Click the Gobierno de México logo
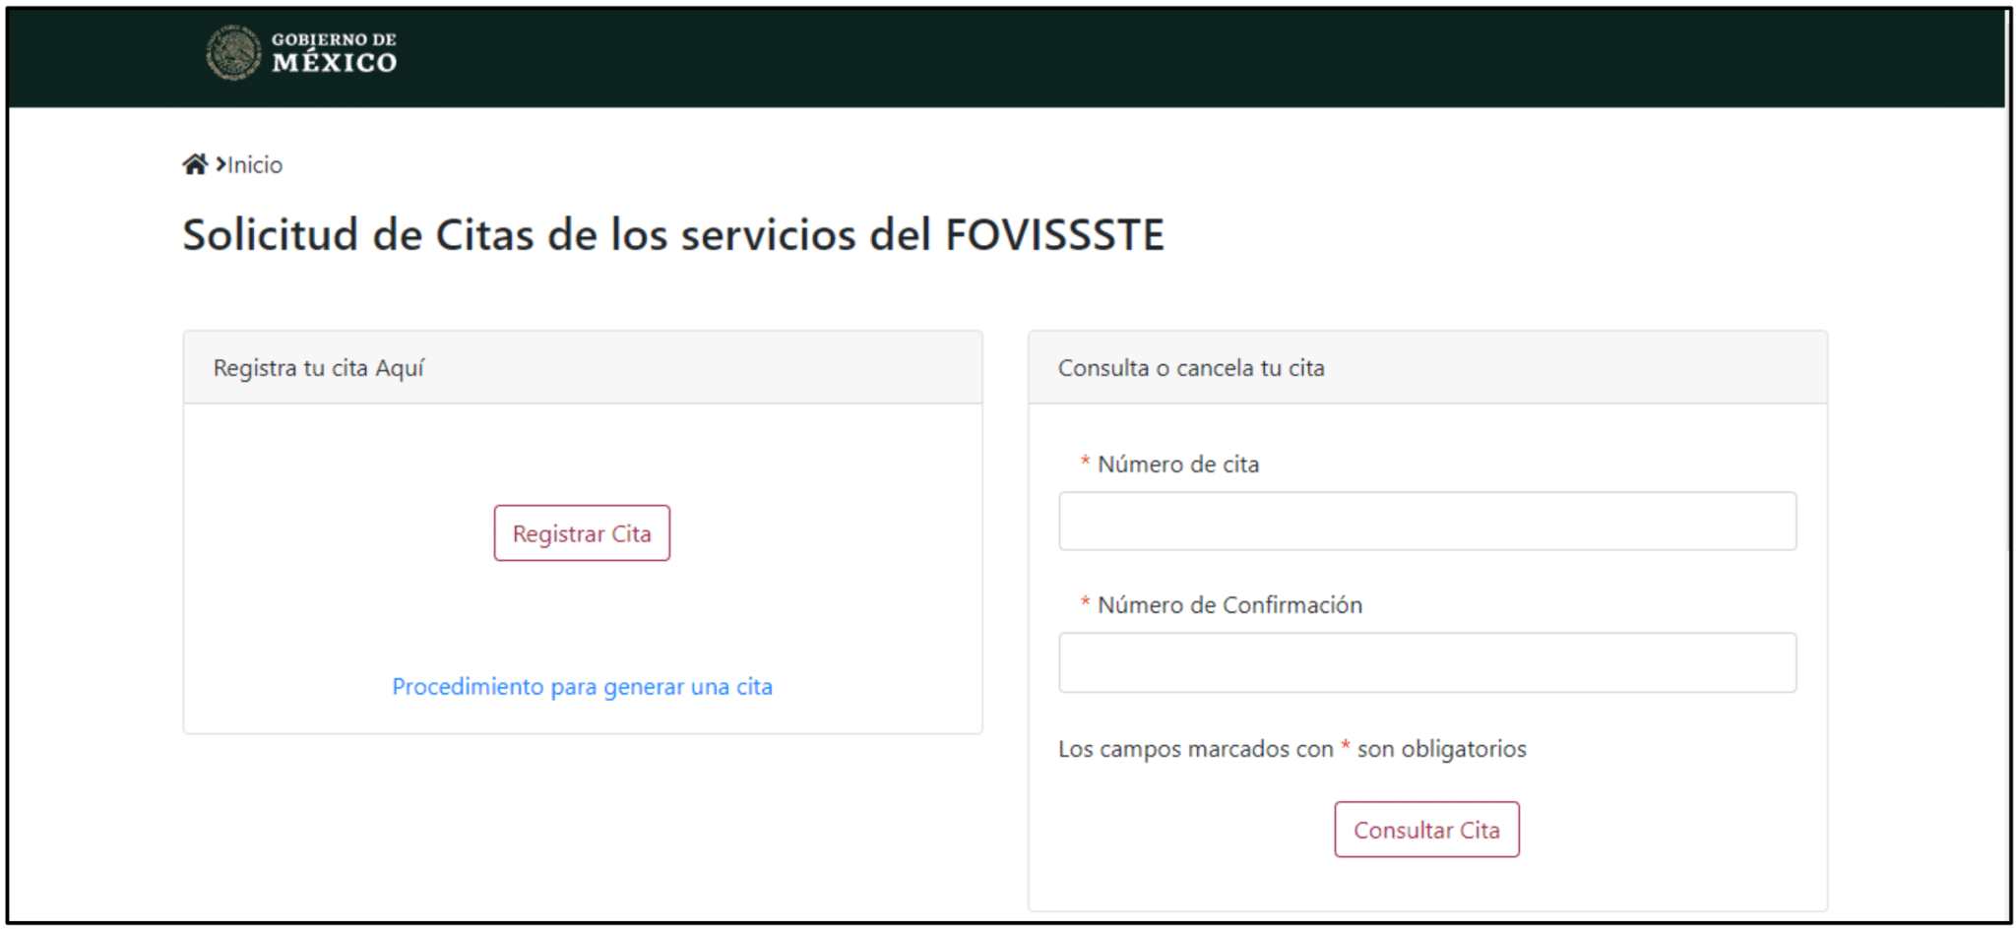 pyautogui.click(x=301, y=53)
